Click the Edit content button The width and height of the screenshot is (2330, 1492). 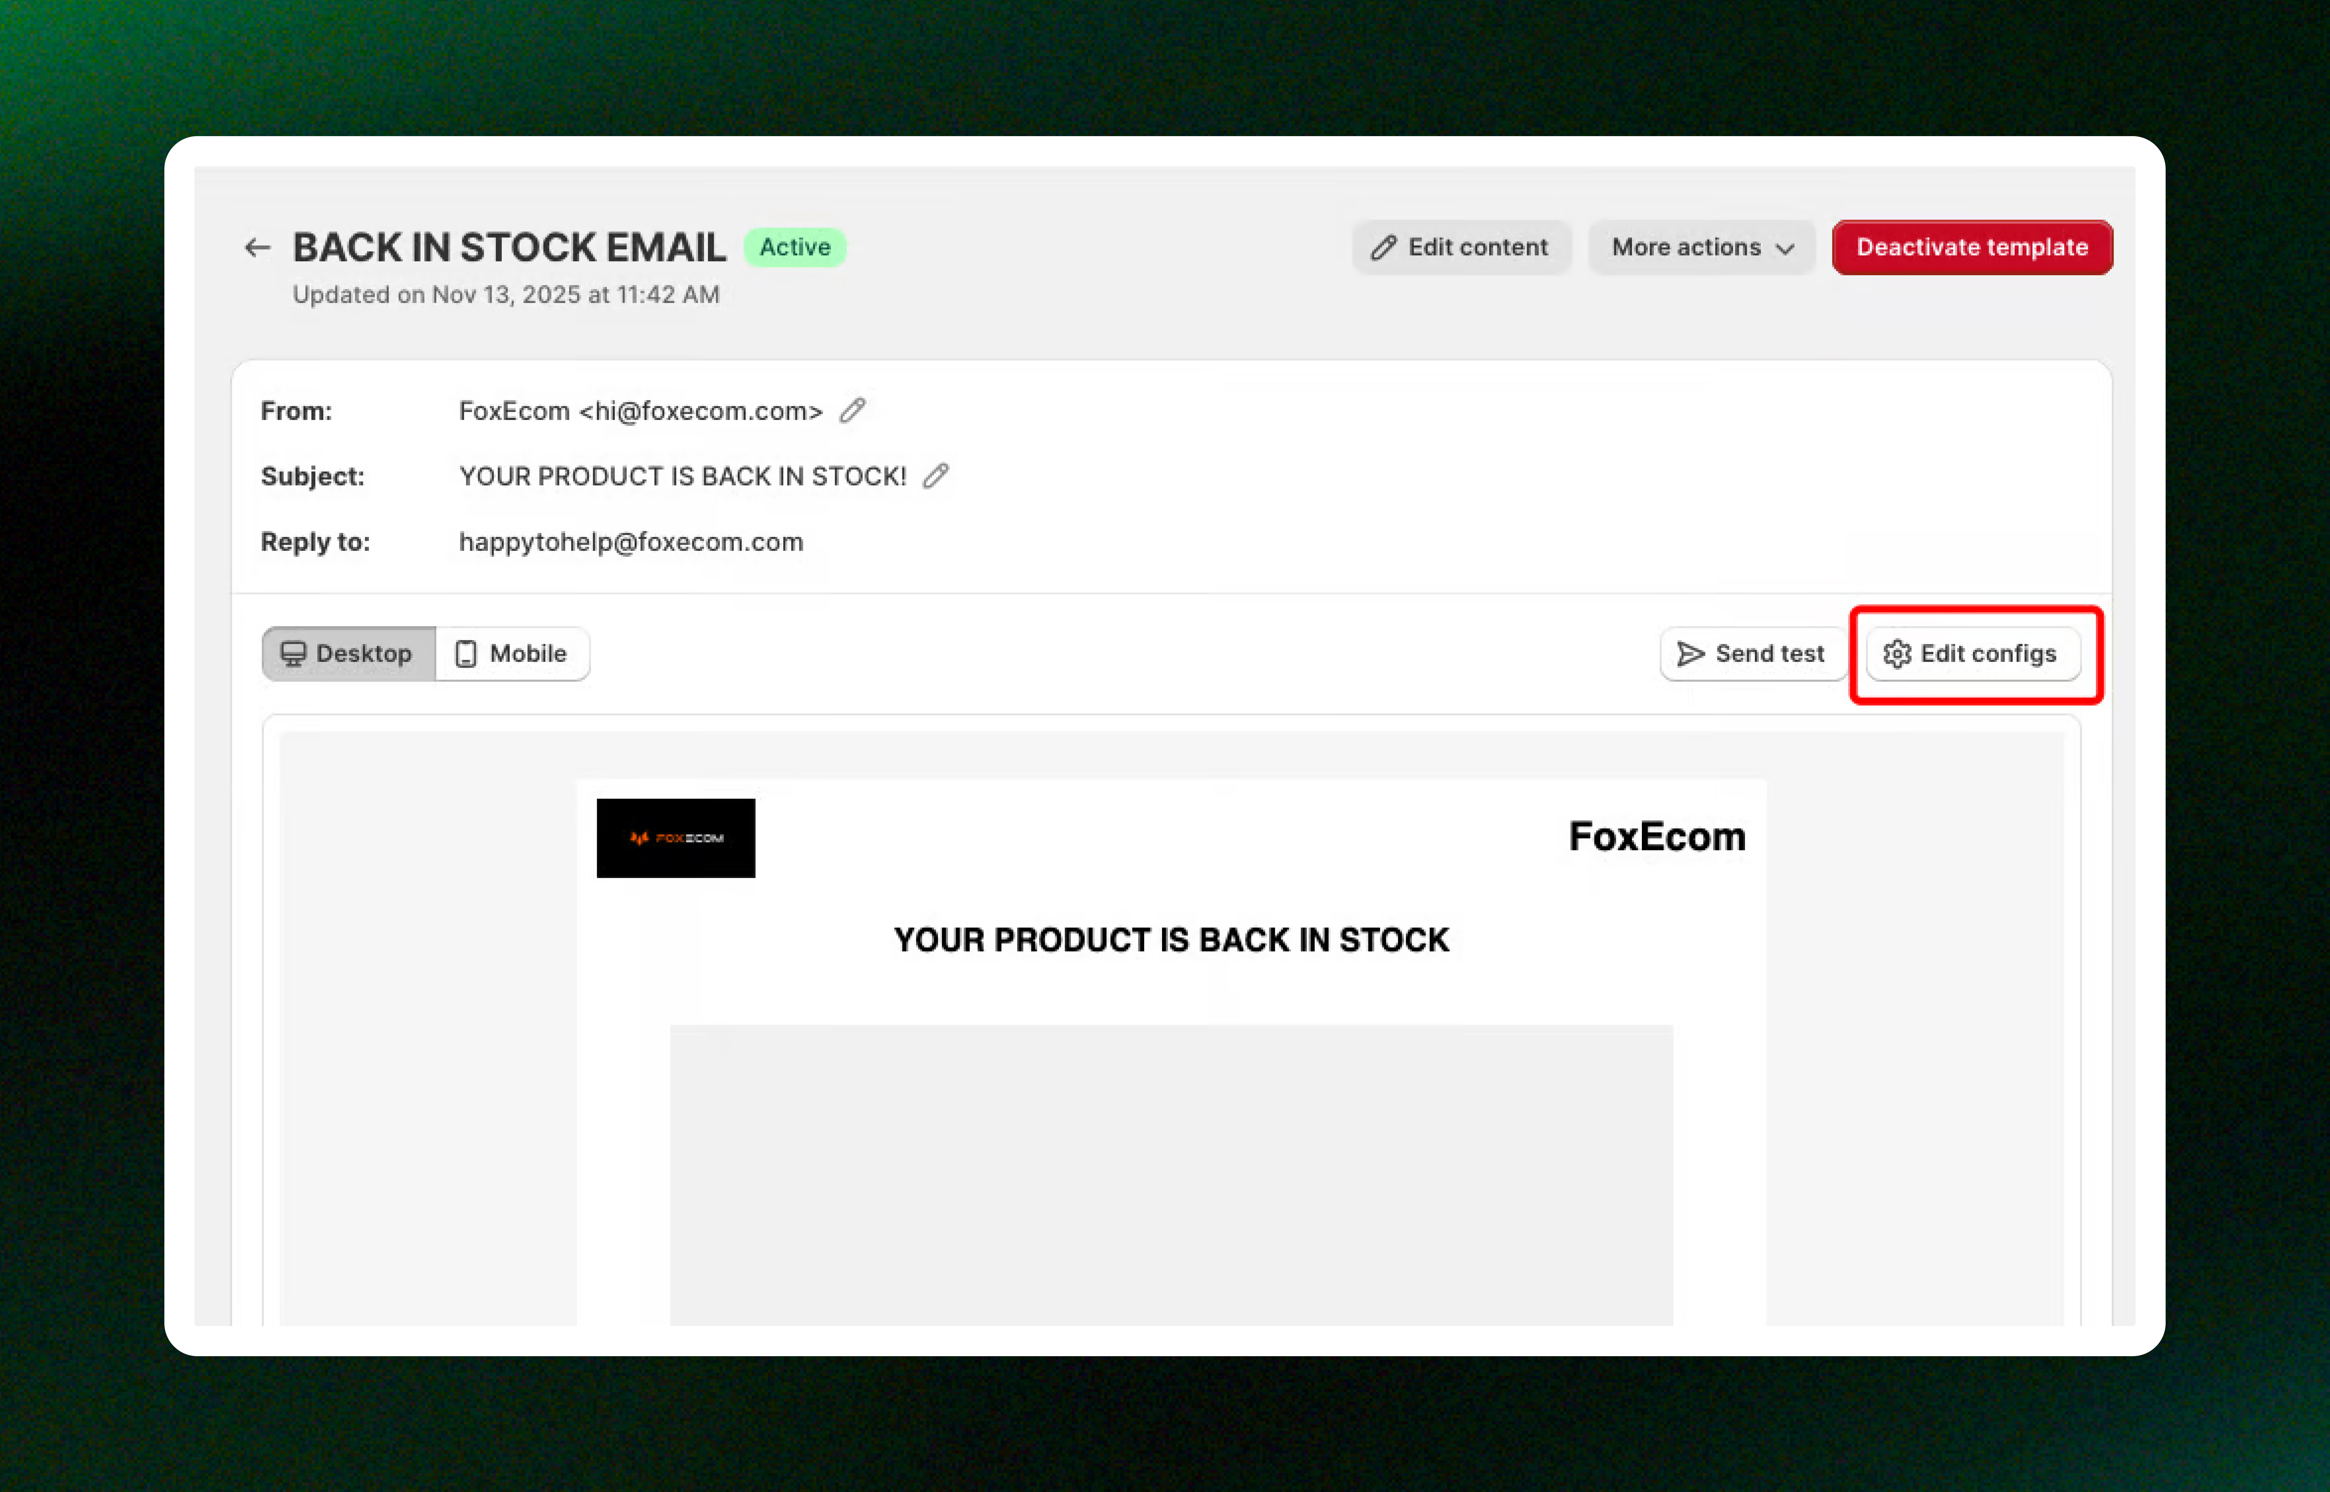[x=1461, y=248]
